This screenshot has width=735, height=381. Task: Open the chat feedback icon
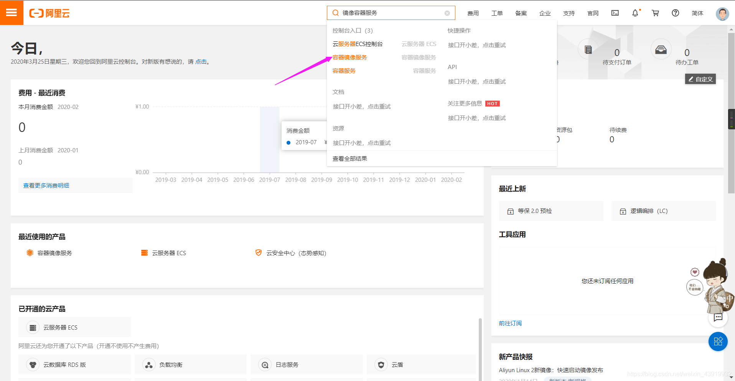(718, 317)
